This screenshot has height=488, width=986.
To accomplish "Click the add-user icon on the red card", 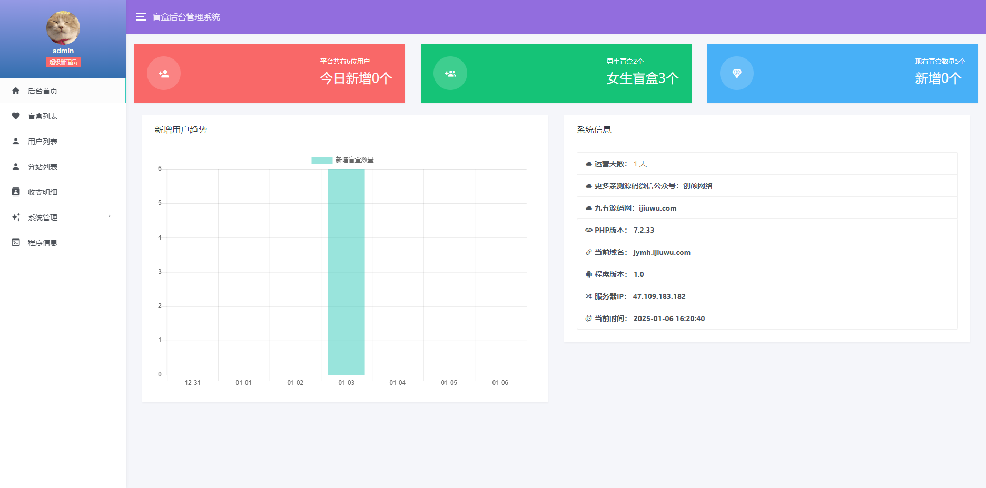I will [x=164, y=73].
